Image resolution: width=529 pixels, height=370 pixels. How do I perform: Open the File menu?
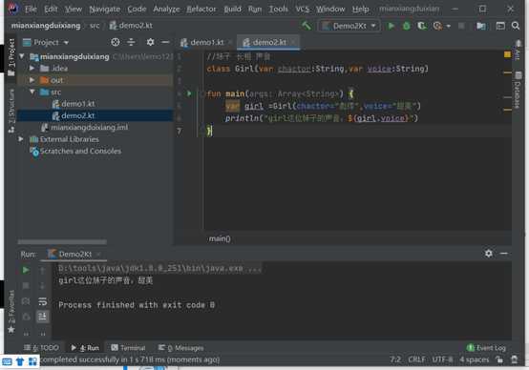click(31, 10)
